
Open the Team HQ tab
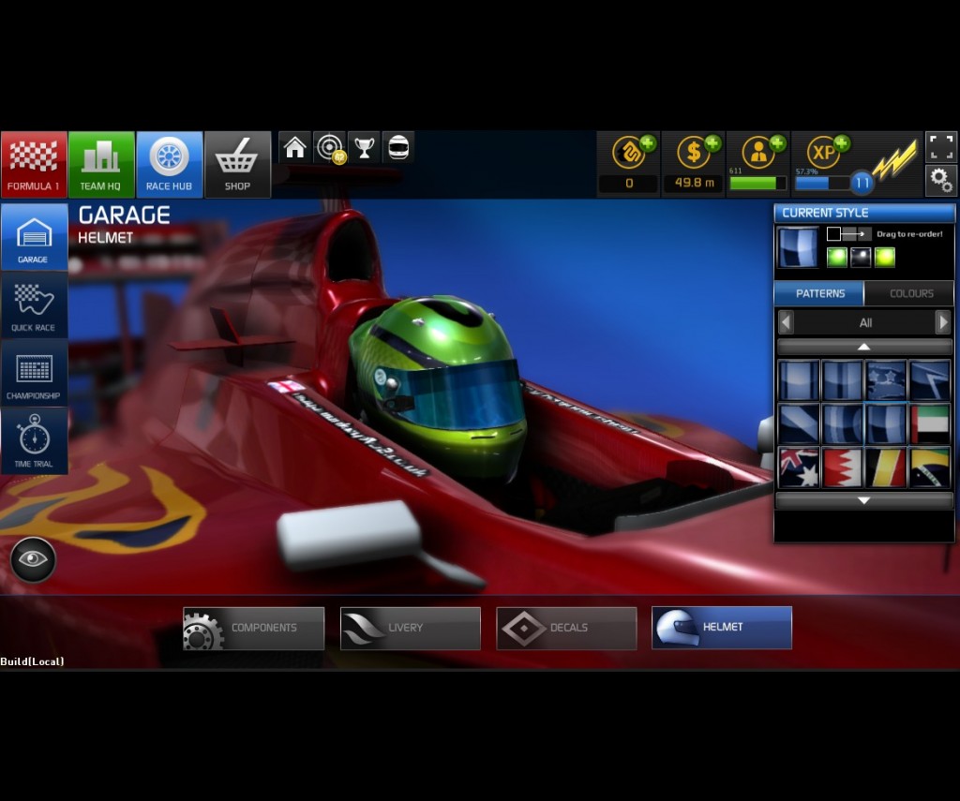[101, 164]
